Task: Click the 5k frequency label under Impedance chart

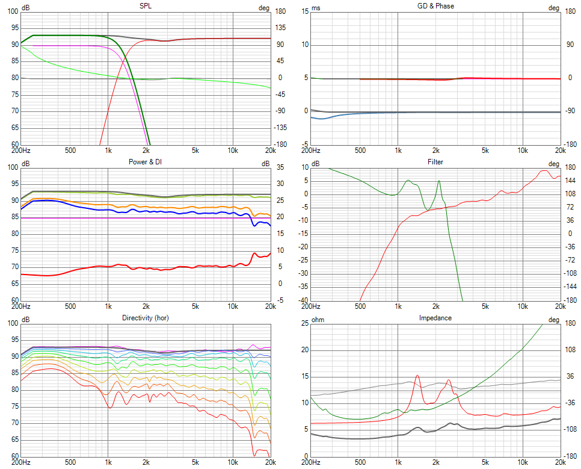Action: pos(485,462)
